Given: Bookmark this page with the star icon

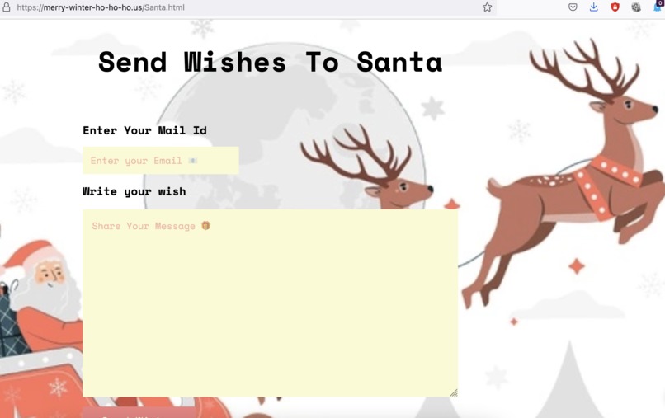Looking at the screenshot, I should [x=487, y=7].
